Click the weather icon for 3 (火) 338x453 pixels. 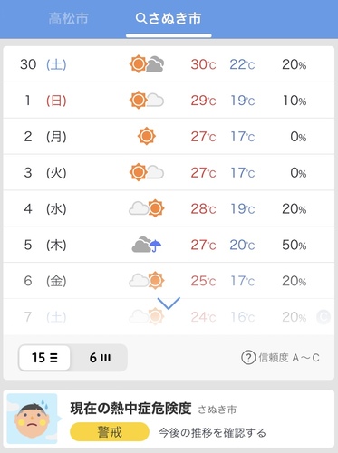point(147,172)
